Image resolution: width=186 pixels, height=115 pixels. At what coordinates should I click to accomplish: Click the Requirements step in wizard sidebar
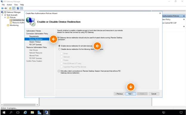(x=34, y=36)
